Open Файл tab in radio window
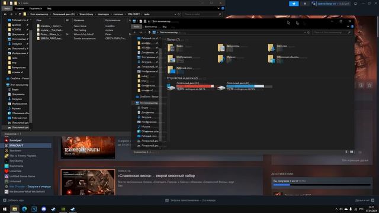Image resolution: width=379 pixels, height=213 pixels. pyautogui.click(x=7, y=8)
